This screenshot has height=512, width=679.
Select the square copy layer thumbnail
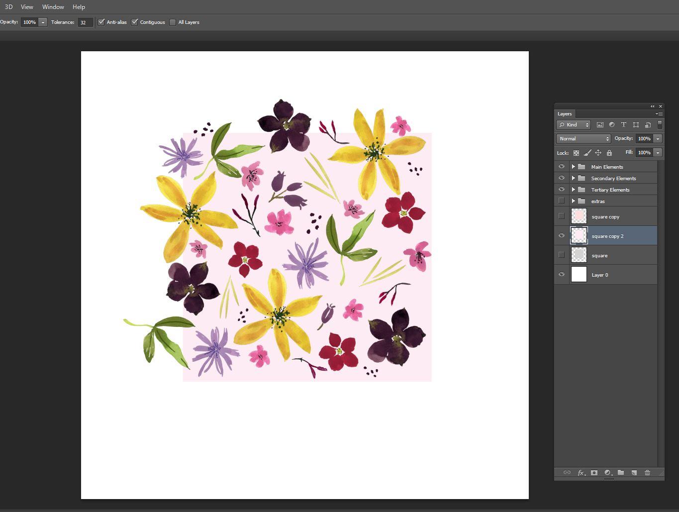579,216
